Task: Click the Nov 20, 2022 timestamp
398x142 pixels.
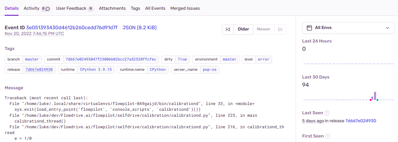Action: 34,33
